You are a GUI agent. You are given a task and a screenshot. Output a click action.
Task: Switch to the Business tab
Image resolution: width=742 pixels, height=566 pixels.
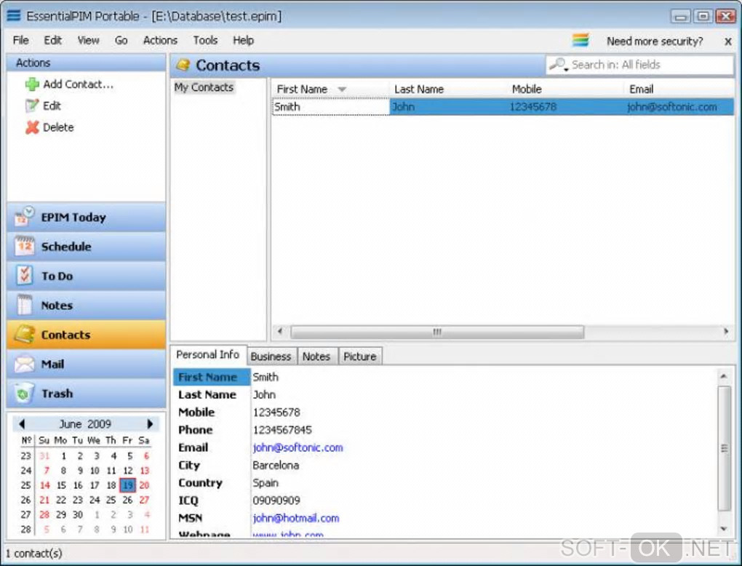point(271,356)
